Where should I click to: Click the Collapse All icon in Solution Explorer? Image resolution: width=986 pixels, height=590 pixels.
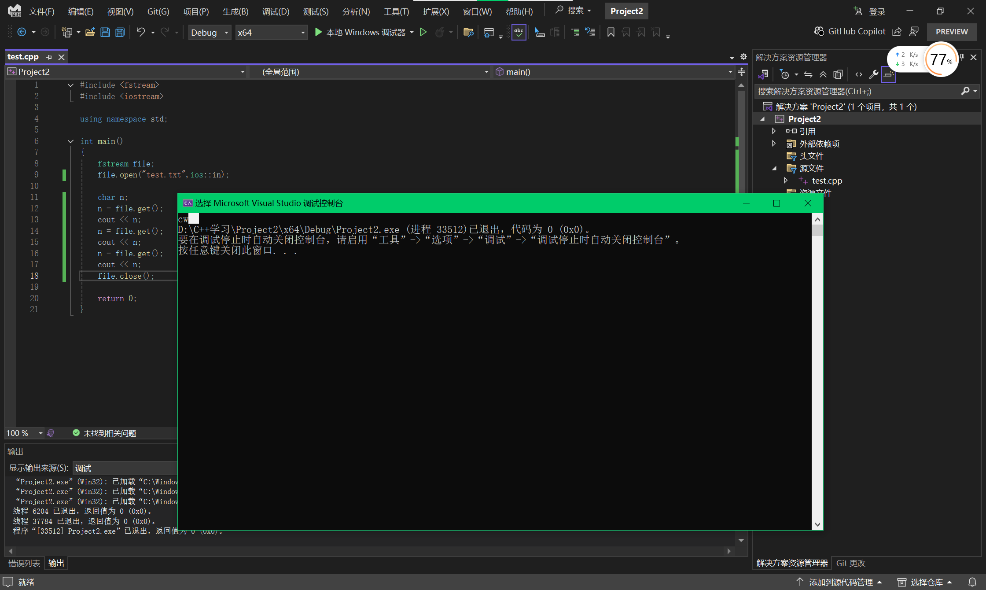(823, 74)
